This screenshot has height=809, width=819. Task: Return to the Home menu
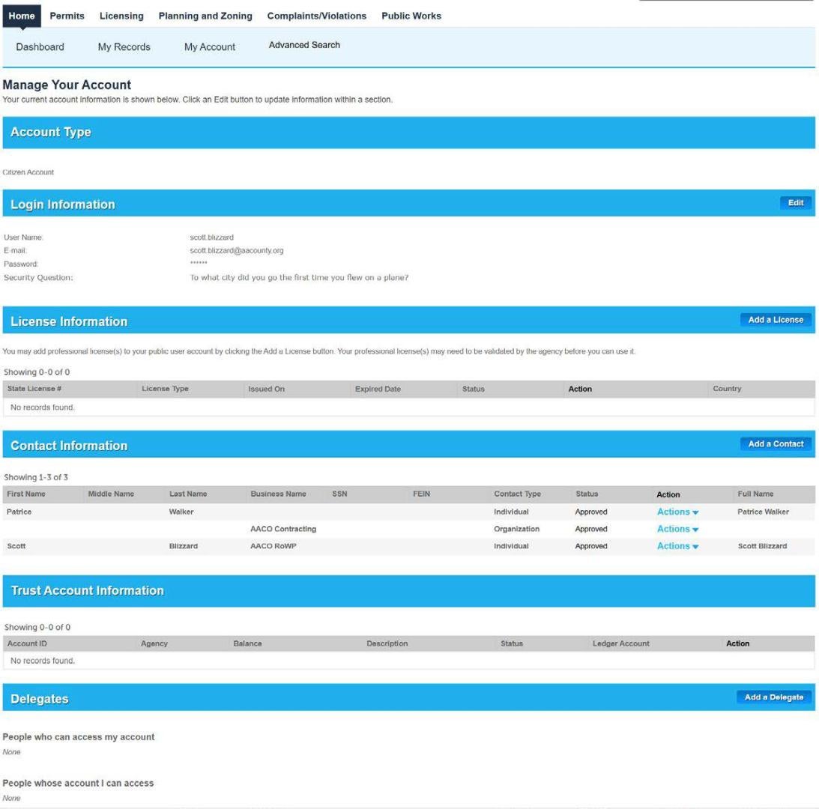[22, 15]
